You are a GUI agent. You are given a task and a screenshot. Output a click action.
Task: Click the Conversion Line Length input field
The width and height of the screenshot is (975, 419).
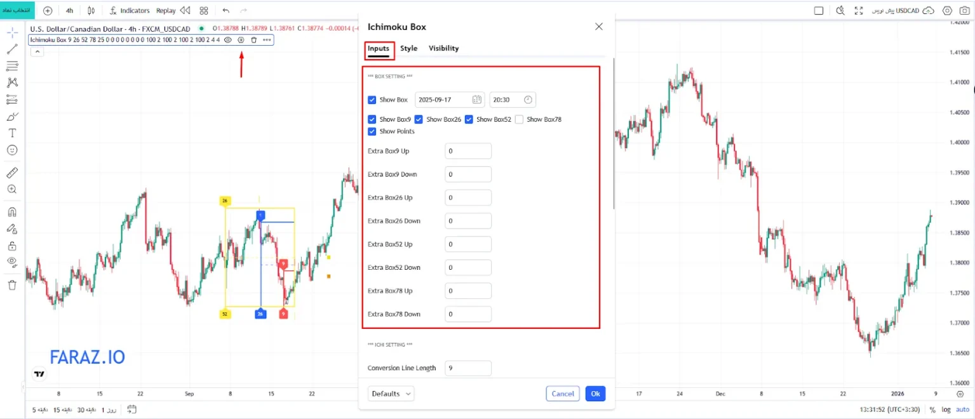pos(468,368)
